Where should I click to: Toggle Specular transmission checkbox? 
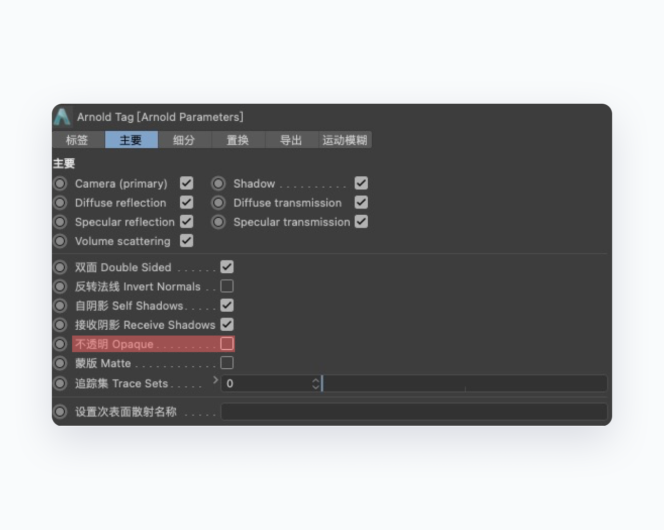click(361, 221)
